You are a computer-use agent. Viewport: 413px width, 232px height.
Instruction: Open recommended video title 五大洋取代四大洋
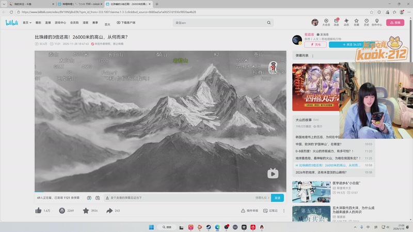(x=353, y=210)
